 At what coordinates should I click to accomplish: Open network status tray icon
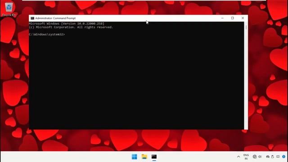click(x=255, y=157)
